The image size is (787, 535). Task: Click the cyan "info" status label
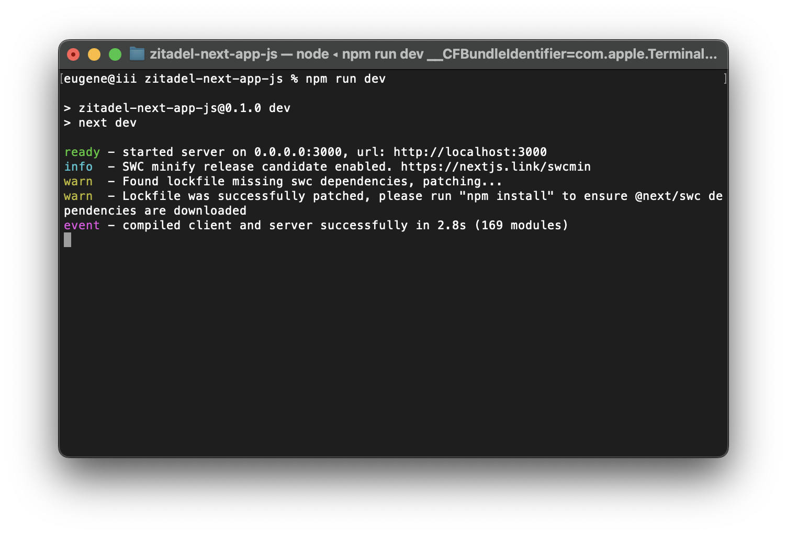78,167
